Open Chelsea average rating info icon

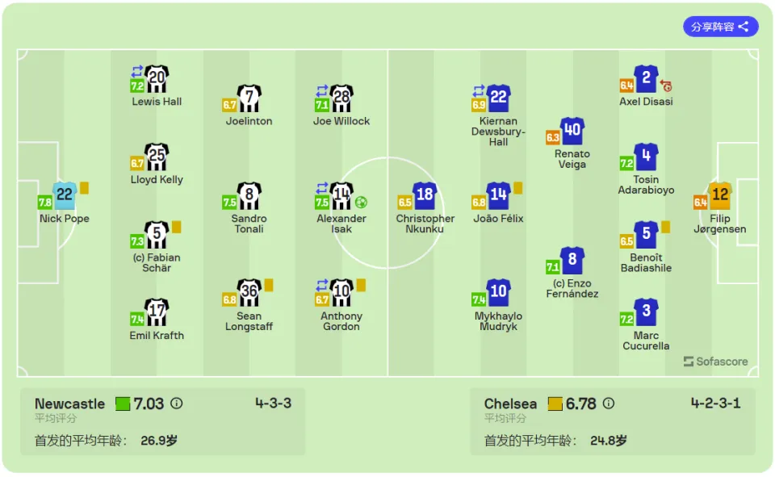[609, 404]
